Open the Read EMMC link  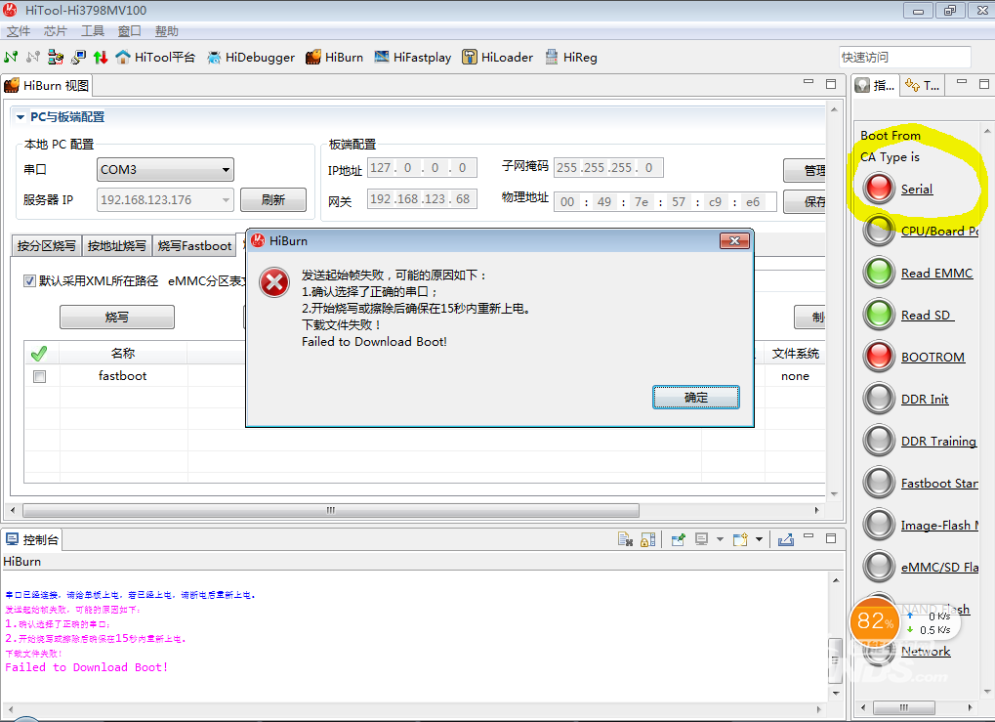click(x=936, y=273)
